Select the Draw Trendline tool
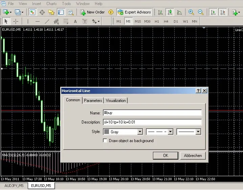243x190 pixels. [x=47, y=22]
